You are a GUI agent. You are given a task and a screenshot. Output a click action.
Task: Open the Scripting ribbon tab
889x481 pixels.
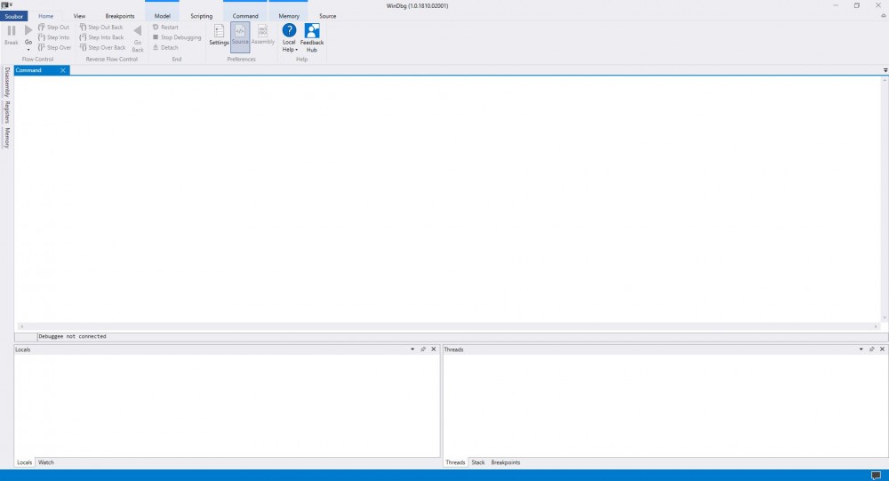click(x=201, y=16)
